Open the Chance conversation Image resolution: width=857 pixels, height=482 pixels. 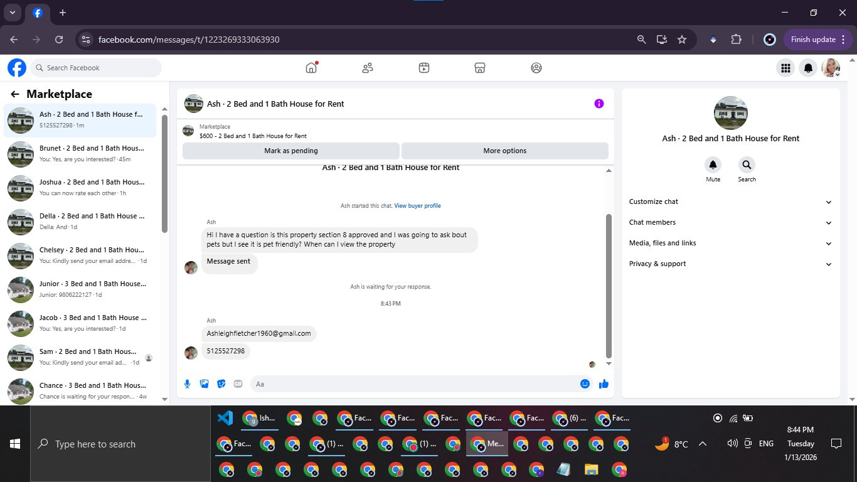[80, 390]
